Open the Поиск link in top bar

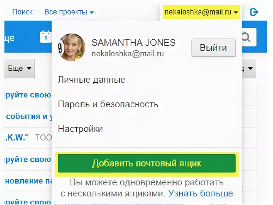click(x=22, y=12)
